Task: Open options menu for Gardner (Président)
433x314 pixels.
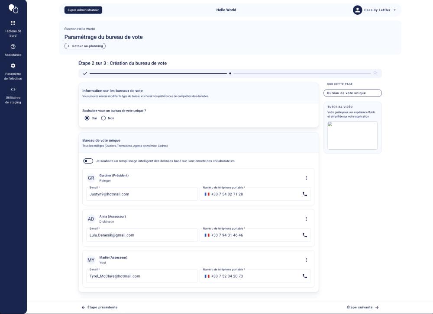Action: pyautogui.click(x=306, y=178)
